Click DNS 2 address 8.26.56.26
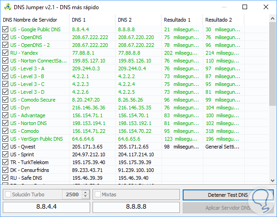277x217 pixels. pos(130,100)
